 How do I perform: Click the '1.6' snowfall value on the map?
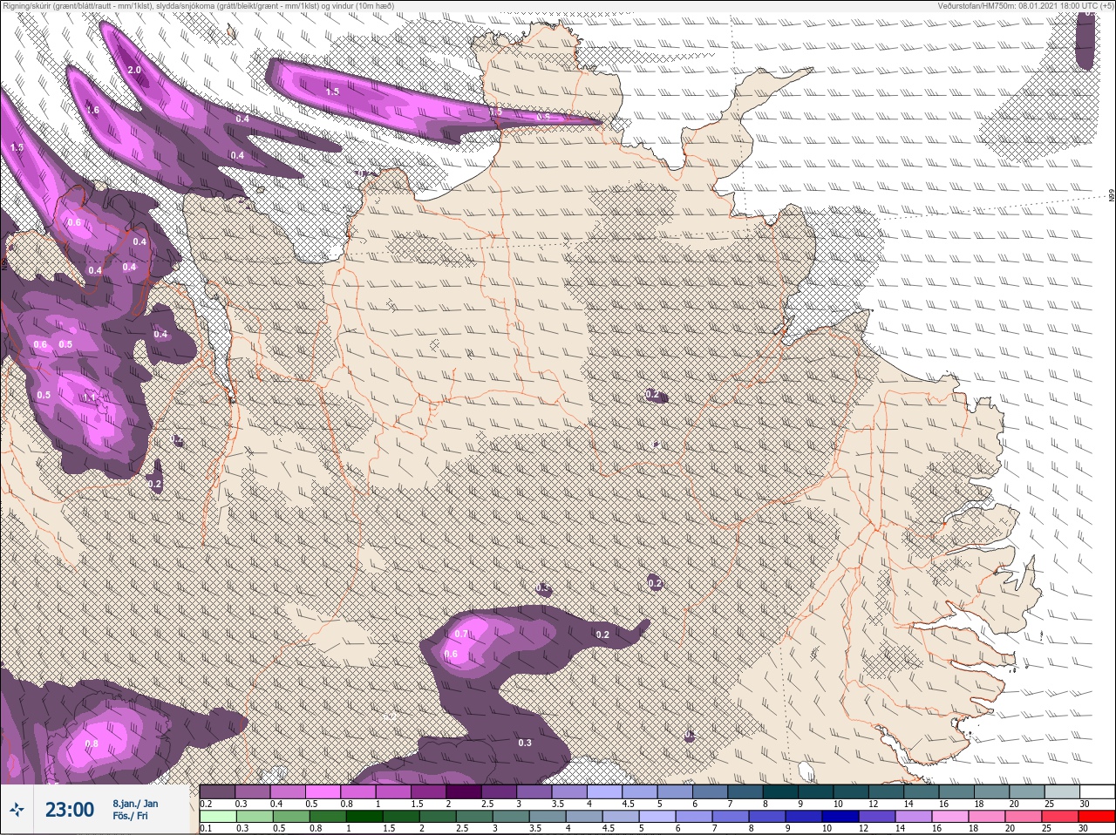92,111
